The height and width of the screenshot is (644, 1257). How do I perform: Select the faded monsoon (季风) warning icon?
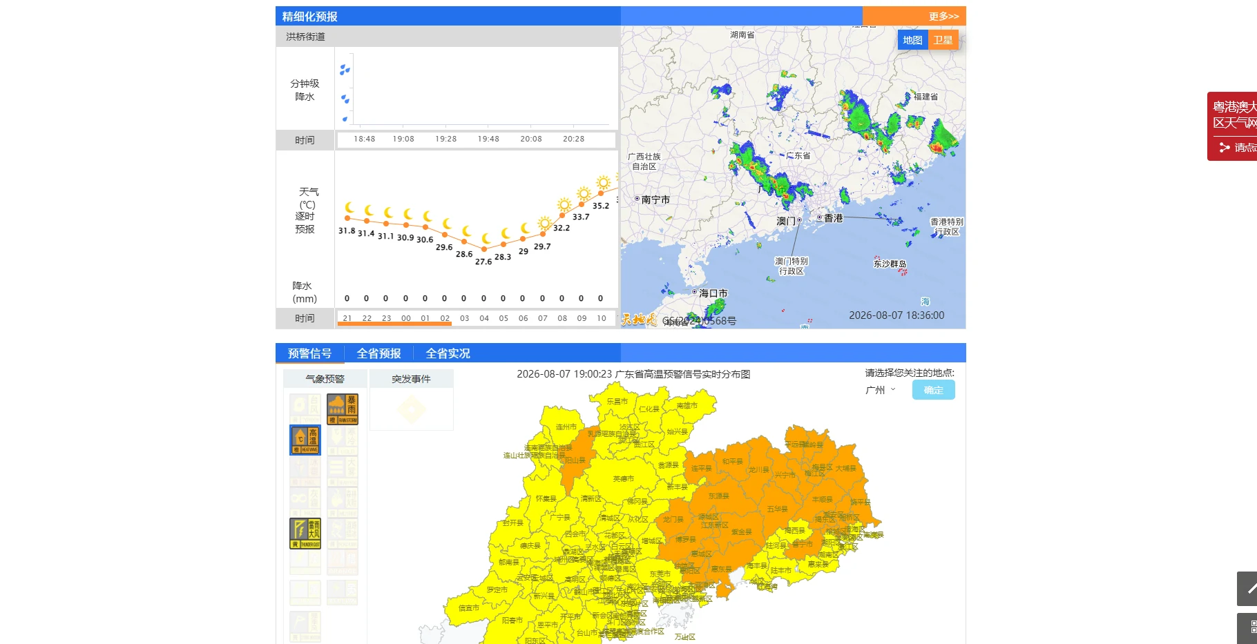point(305,627)
